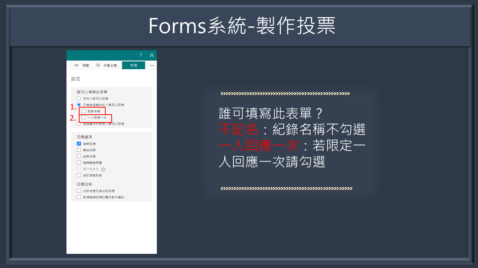The height and width of the screenshot is (268, 478).
Task: Select 我組織中的特定人員可以回應 radio option
Action: [x=79, y=124]
